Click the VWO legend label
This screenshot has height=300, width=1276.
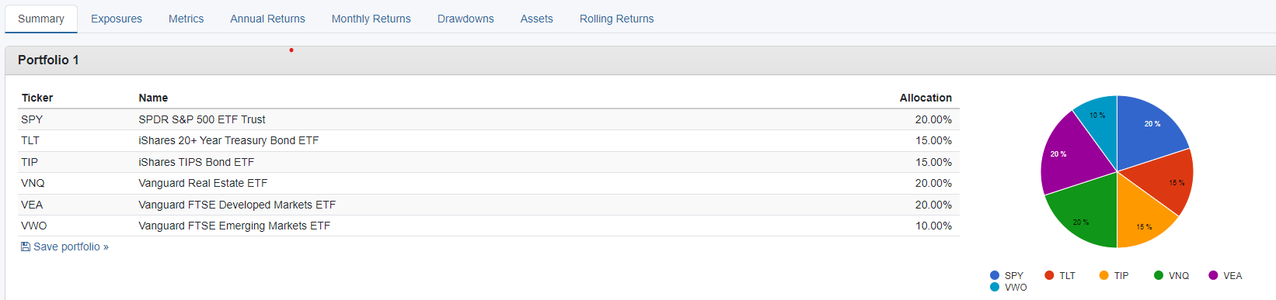click(x=1016, y=287)
